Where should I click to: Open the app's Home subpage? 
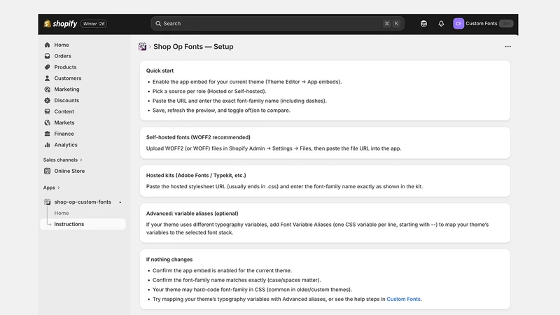62,213
